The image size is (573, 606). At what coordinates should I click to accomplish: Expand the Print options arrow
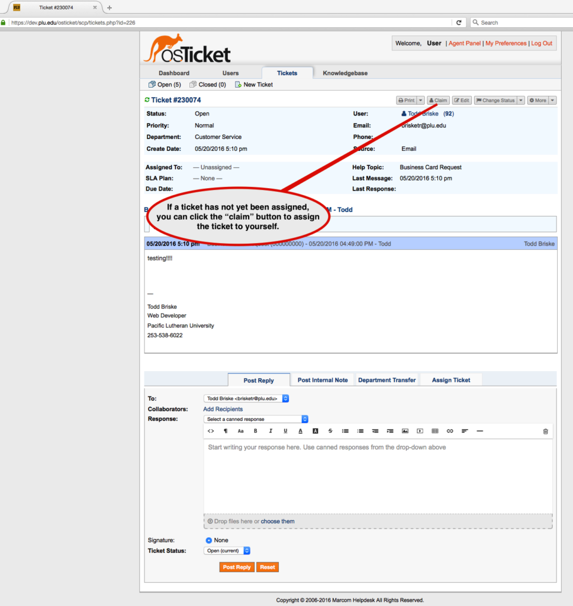coord(421,101)
